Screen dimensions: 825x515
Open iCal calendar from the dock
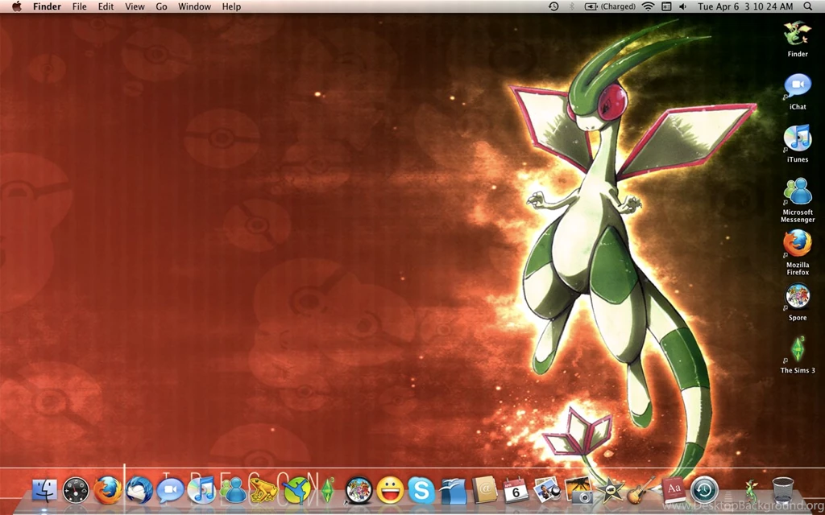tap(516, 488)
